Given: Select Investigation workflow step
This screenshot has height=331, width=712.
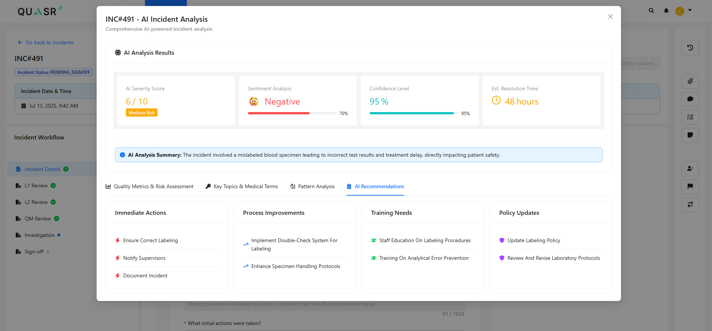Looking at the screenshot, I should [39, 235].
